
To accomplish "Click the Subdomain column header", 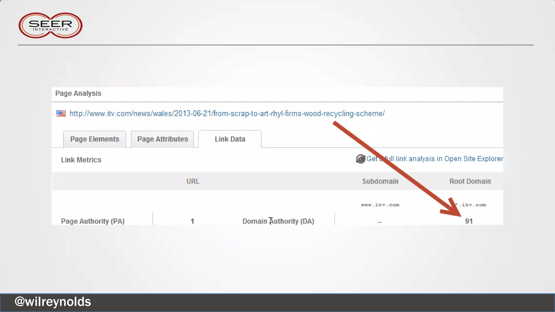I will coord(380,181).
